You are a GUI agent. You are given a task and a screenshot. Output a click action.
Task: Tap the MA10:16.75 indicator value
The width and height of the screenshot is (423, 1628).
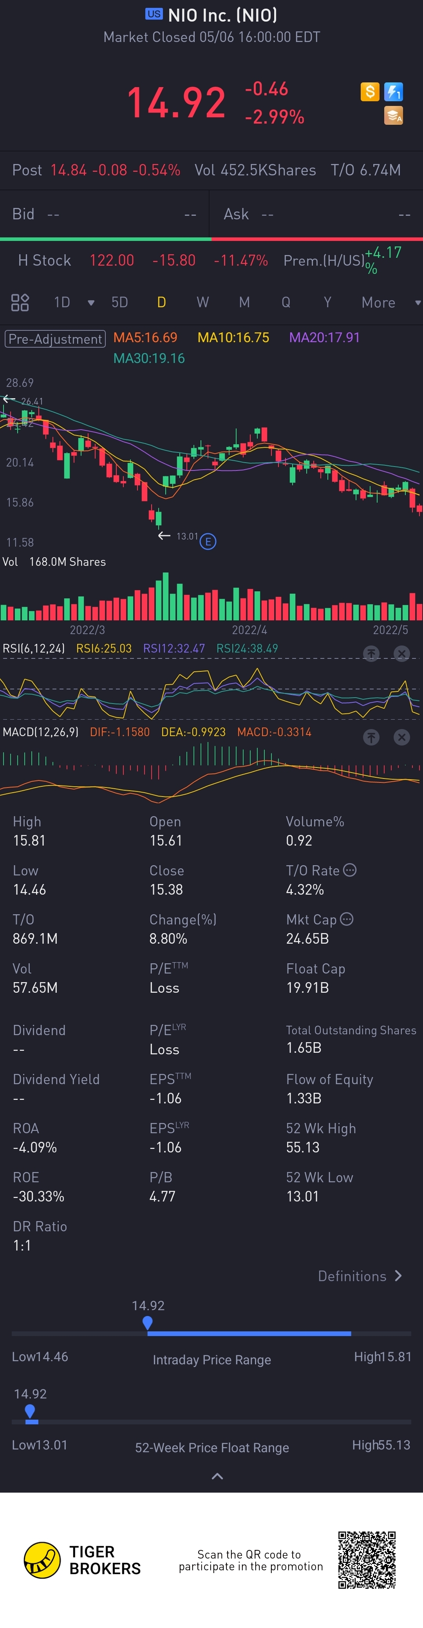(x=233, y=337)
